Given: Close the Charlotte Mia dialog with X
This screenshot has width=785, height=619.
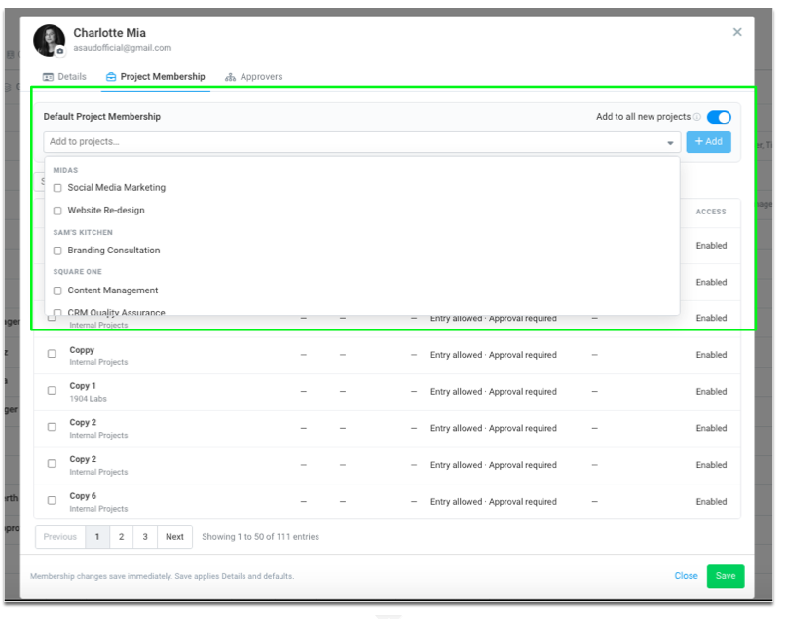Looking at the screenshot, I should pos(737,32).
